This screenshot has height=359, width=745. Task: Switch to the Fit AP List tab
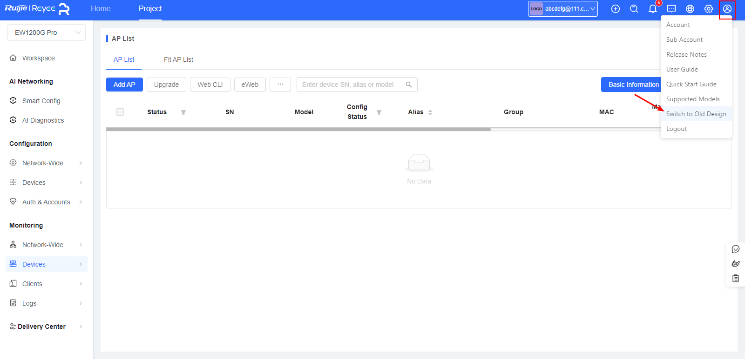pyautogui.click(x=178, y=59)
